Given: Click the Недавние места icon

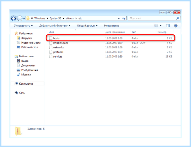Looking at the screenshot, I should [18, 43].
